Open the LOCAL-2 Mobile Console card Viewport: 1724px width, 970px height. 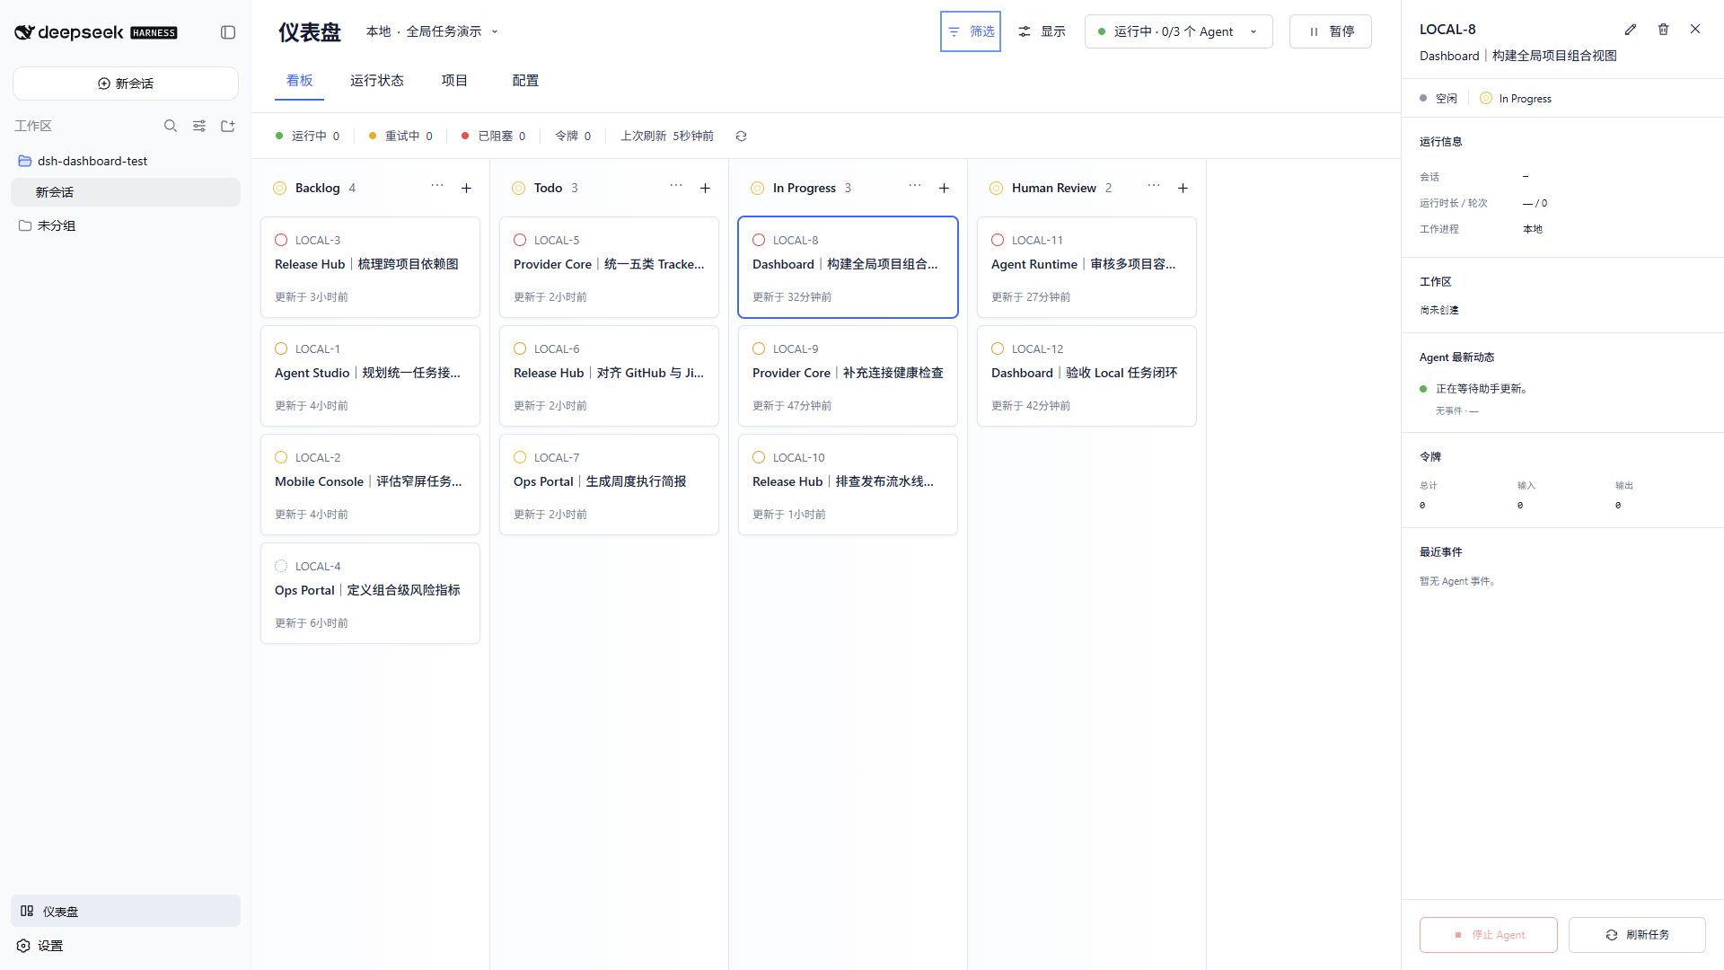[370, 484]
